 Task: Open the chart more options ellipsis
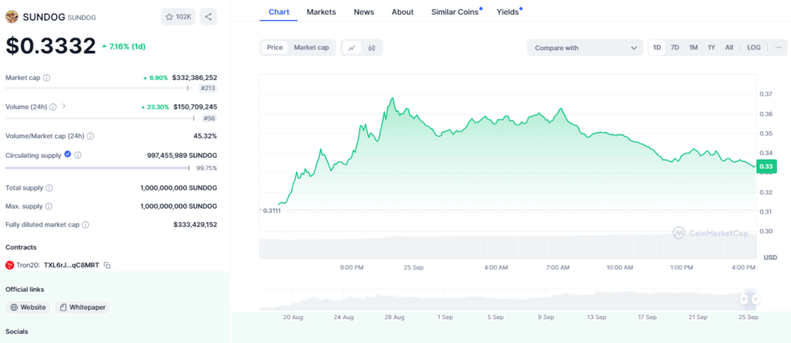tap(779, 47)
